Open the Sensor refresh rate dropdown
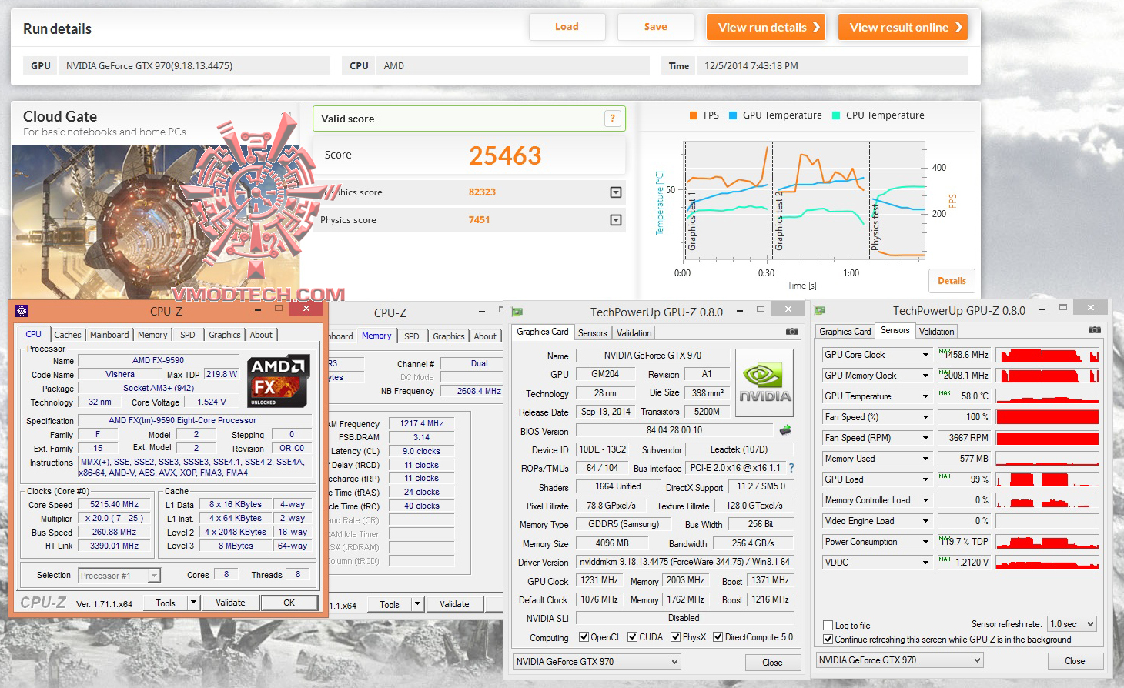The image size is (1124, 688). pos(1072,624)
